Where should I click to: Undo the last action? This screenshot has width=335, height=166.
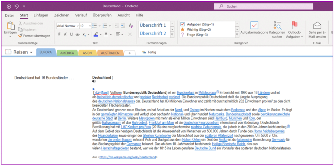[x=16, y=7]
